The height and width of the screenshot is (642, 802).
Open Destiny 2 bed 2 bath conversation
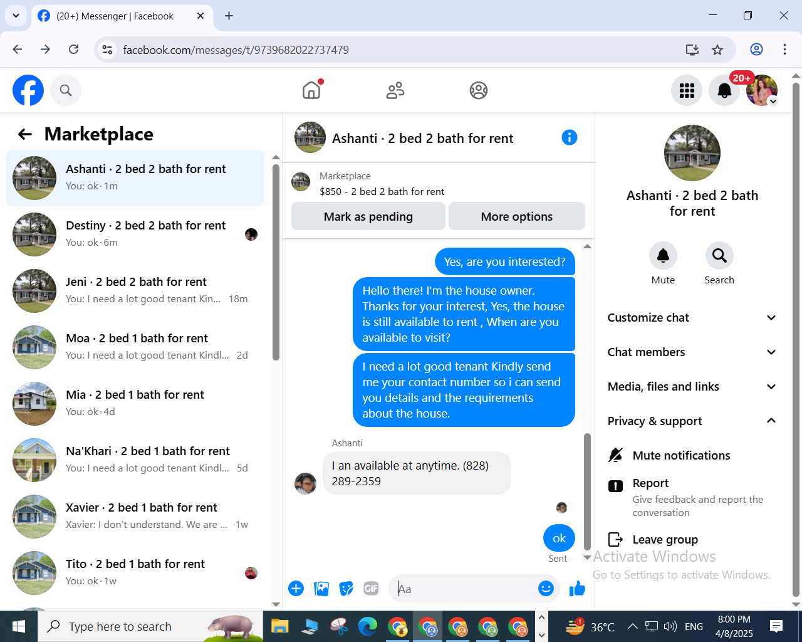coord(135,234)
